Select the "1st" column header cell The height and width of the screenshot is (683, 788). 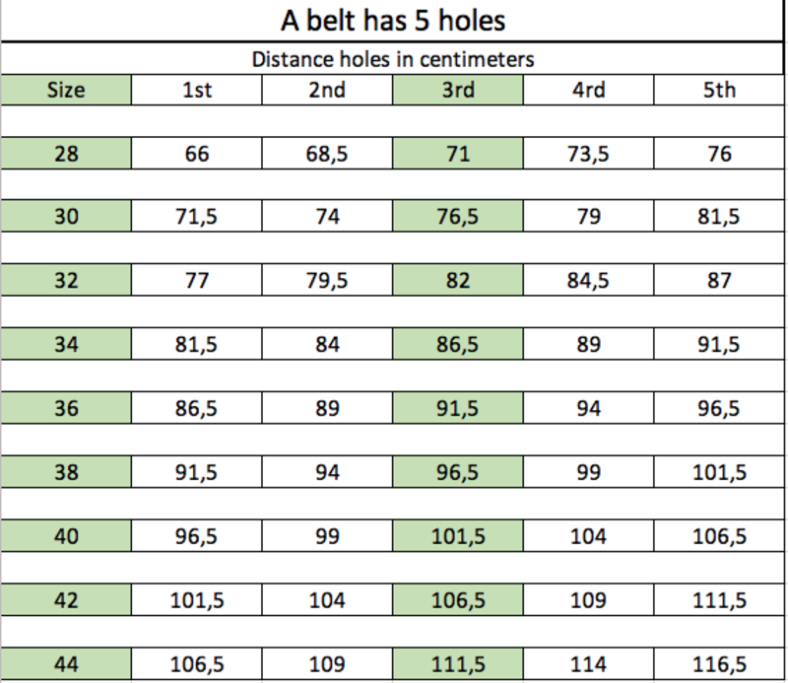pyautogui.click(x=196, y=91)
